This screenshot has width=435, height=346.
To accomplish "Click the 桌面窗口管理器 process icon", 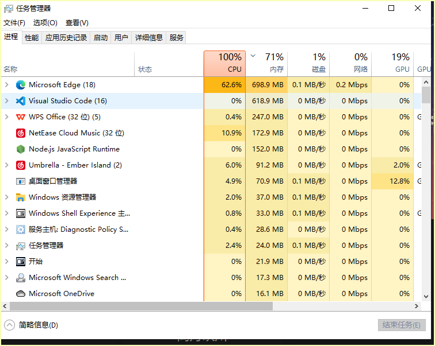I will pyautogui.click(x=21, y=181).
